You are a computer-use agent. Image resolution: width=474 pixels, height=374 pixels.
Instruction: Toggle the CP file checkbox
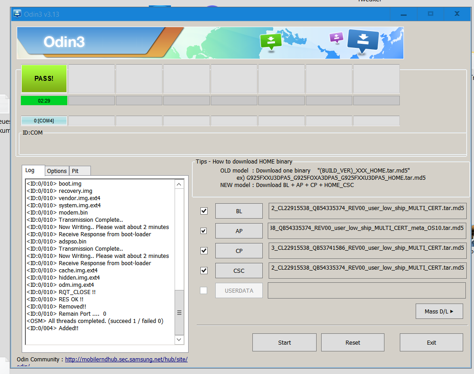click(204, 251)
